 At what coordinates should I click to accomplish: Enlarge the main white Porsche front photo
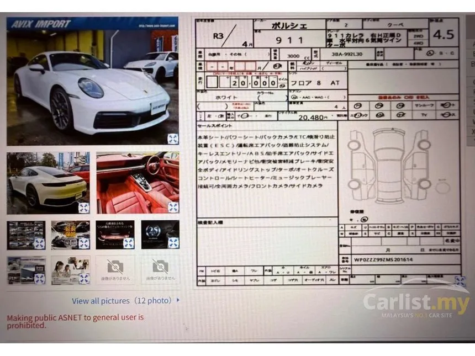point(173,139)
